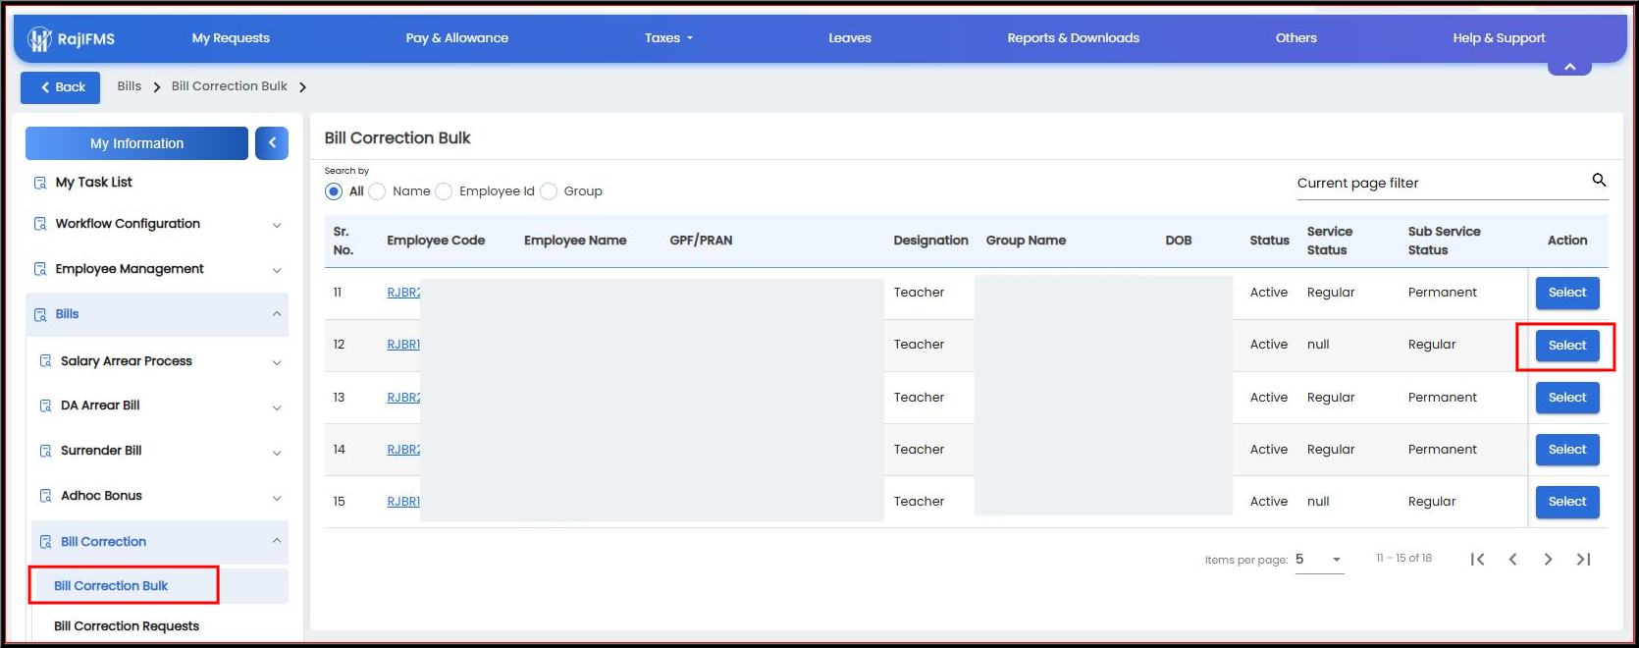Collapse the top navigation bar with the up arrow
This screenshot has width=1639, height=648.
tap(1569, 67)
